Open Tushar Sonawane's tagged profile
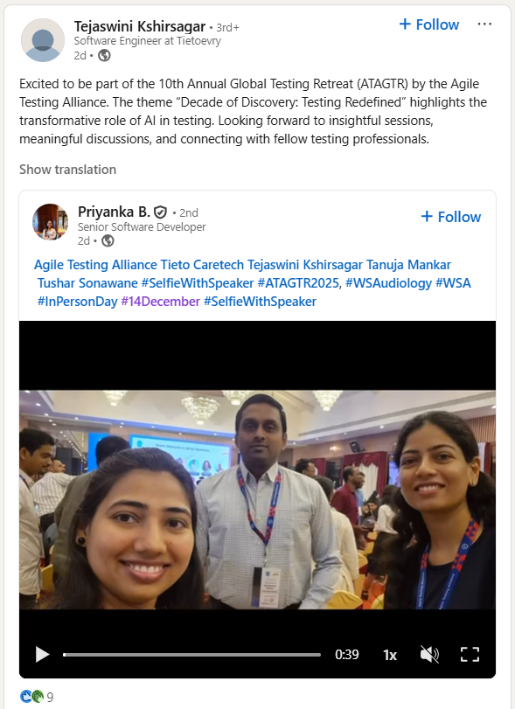This screenshot has height=709, width=515. click(x=87, y=283)
